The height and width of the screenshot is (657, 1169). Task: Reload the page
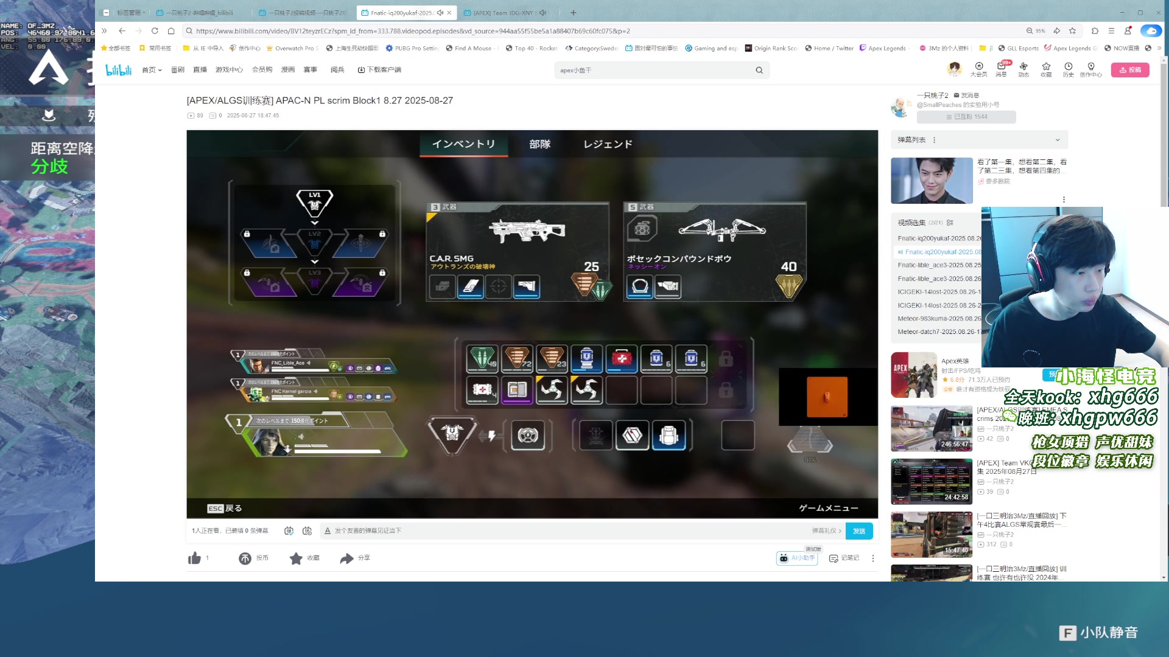point(155,30)
